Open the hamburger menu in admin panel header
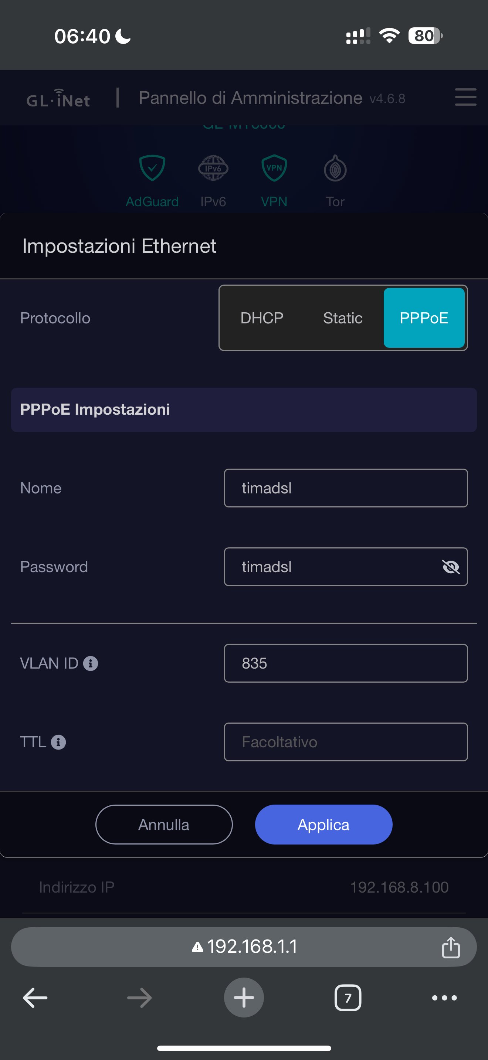 pyautogui.click(x=465, y=97)
